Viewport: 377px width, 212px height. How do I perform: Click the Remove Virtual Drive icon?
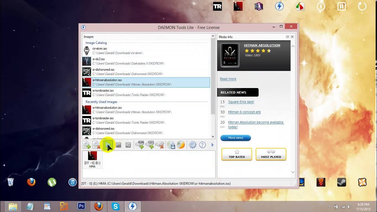(160, 145)
